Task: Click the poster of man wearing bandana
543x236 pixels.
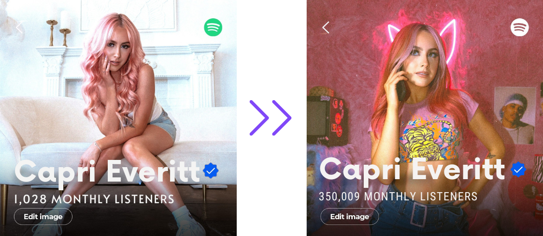Action: (x=515, y=115)
